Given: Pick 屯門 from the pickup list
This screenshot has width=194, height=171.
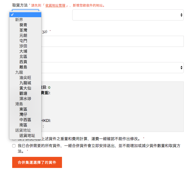Looking at the screenshot, I should (23, 41).
